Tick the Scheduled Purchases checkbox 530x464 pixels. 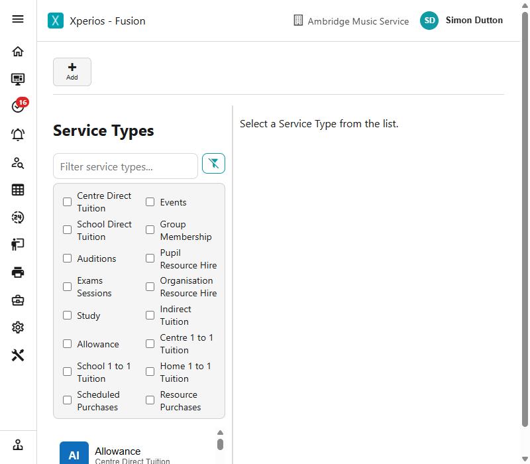68,400
